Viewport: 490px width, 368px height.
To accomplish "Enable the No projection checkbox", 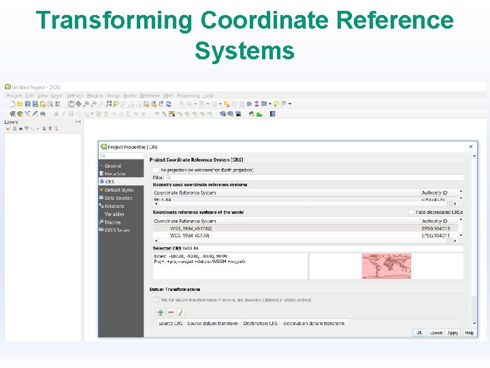I will [156, 170].
